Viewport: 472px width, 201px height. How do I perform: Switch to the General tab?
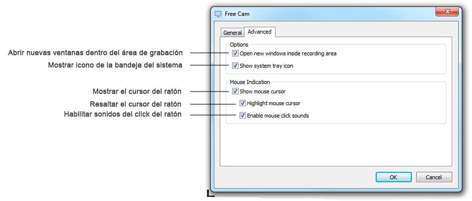[232, 33]
